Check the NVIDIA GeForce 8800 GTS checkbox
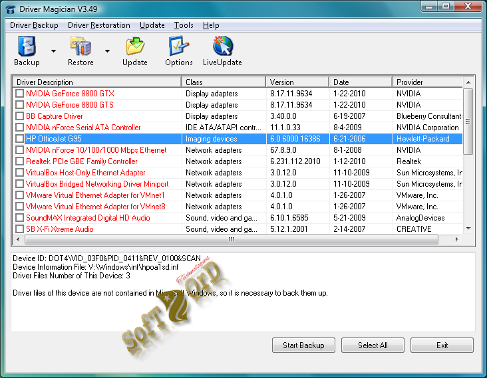487x378 pixels. (x=19, y=105)
